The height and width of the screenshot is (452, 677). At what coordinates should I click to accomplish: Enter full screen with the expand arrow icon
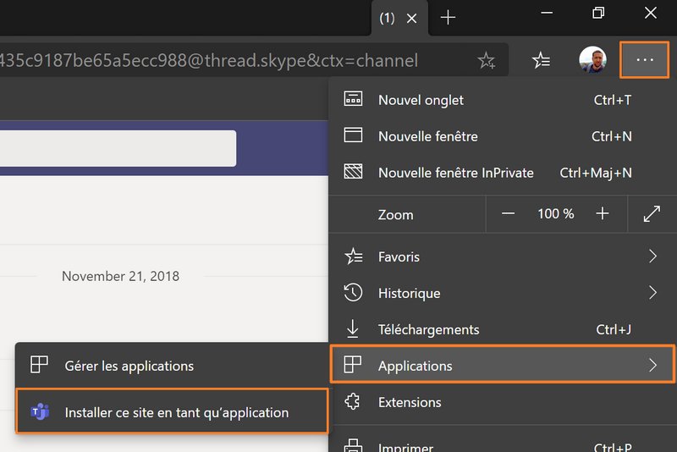(652, 214)
